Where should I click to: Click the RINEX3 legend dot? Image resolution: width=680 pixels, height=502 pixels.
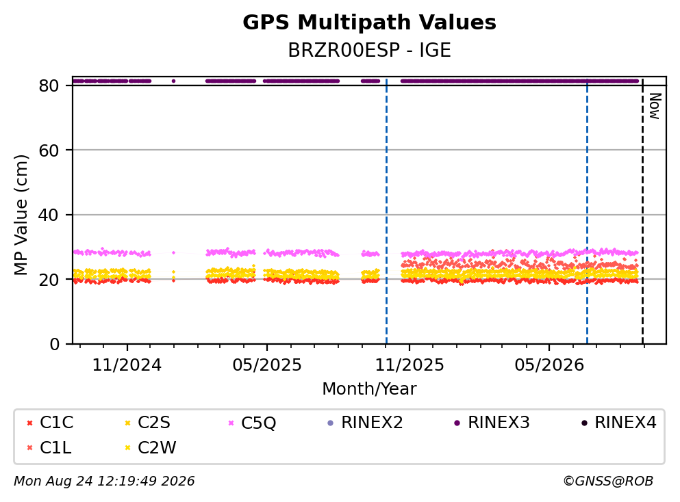point(457,423)
